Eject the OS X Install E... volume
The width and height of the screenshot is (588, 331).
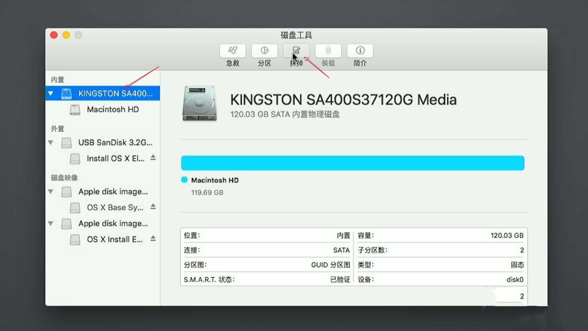tap(153, 239)
